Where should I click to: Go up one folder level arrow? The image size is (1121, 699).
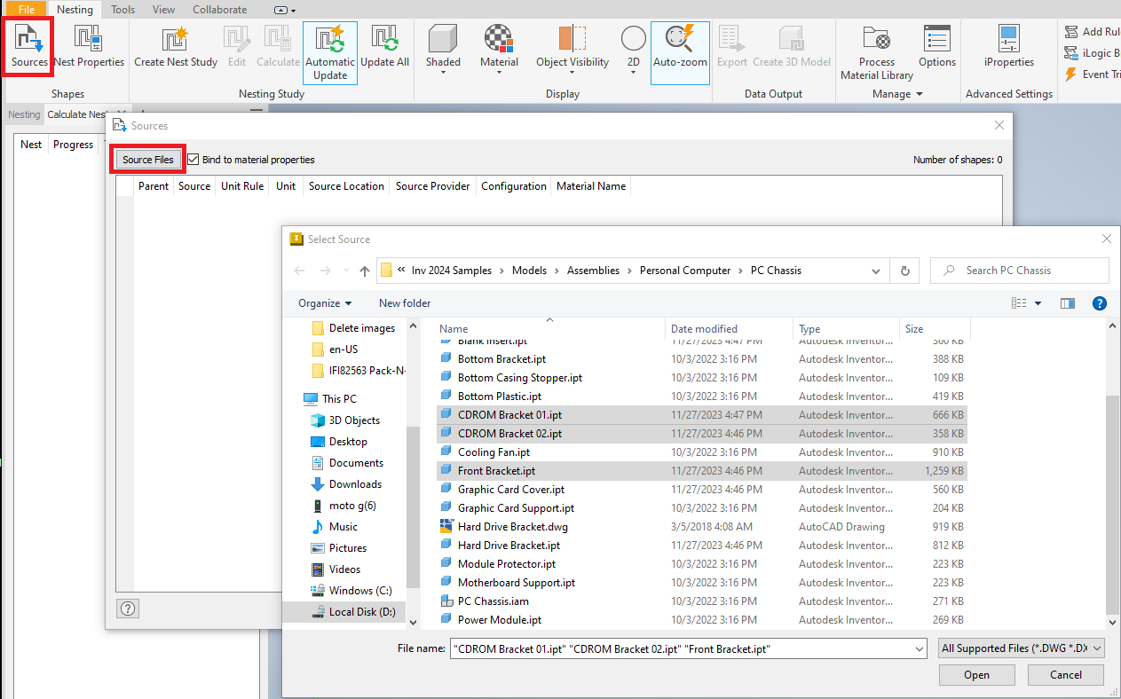coord(365,271)
